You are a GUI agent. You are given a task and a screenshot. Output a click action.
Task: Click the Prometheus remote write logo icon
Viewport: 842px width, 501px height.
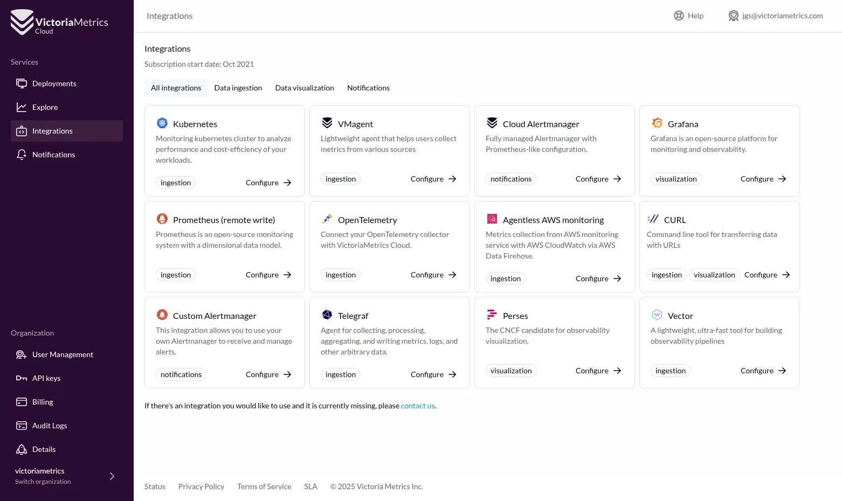tap(162, 219)
